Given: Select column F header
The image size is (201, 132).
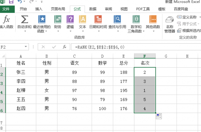Looking at the screenshot, I should click(x=145, y=56).
